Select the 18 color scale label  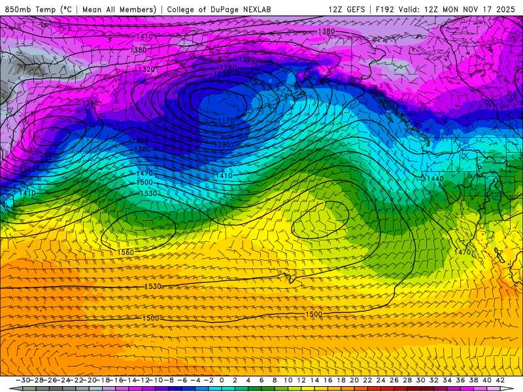(x=341, y=380)
